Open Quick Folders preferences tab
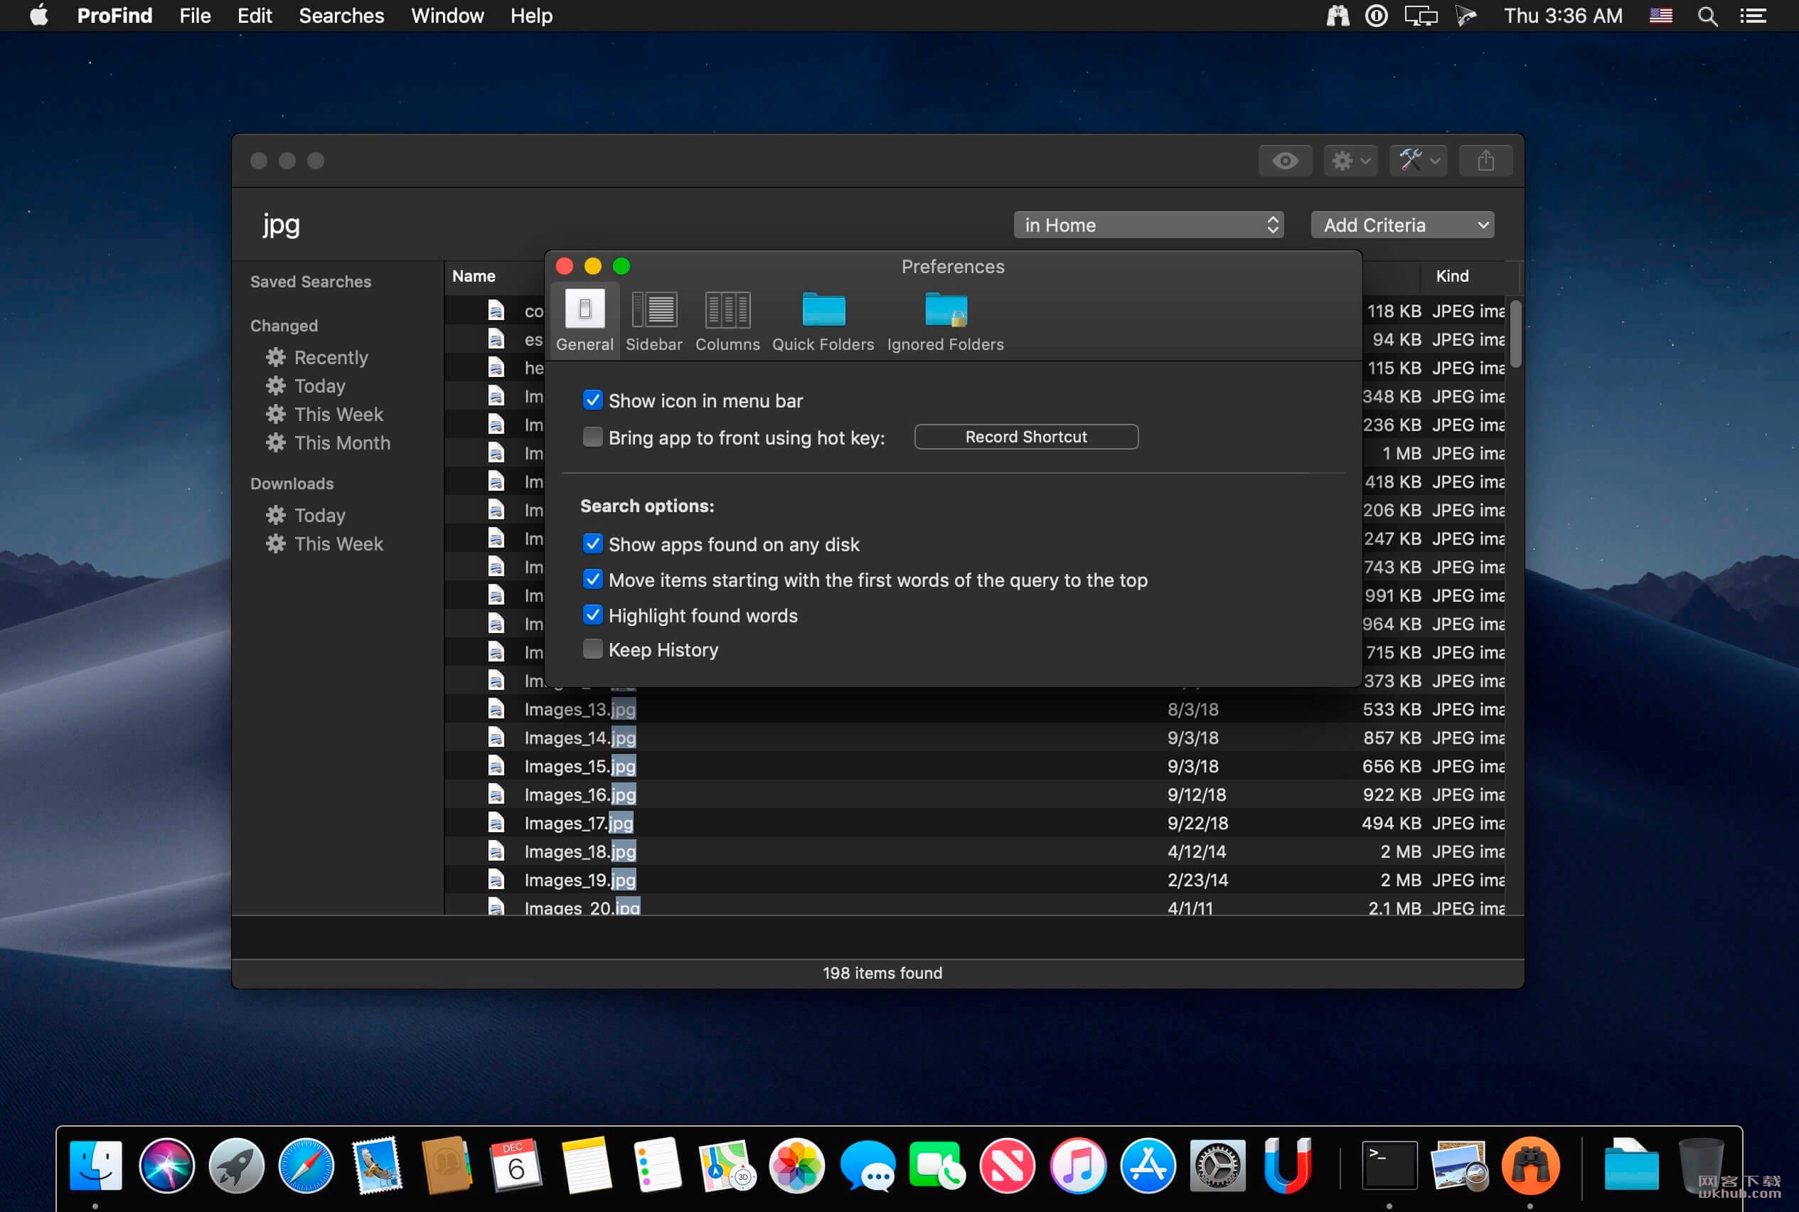Image resolution: width=1799 pixels, height=1212 pixels. tap(823, 321)
